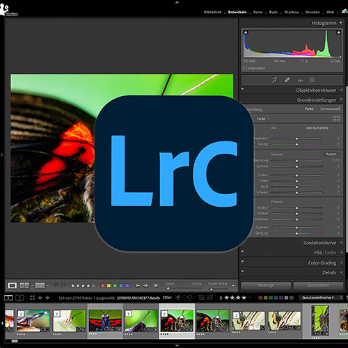Viewport: 348px width, 348px height.
Task: Toggle Details panel switch
Action: 242,271
